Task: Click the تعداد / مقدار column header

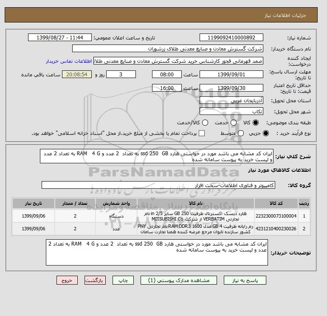Action: (75, 203)
